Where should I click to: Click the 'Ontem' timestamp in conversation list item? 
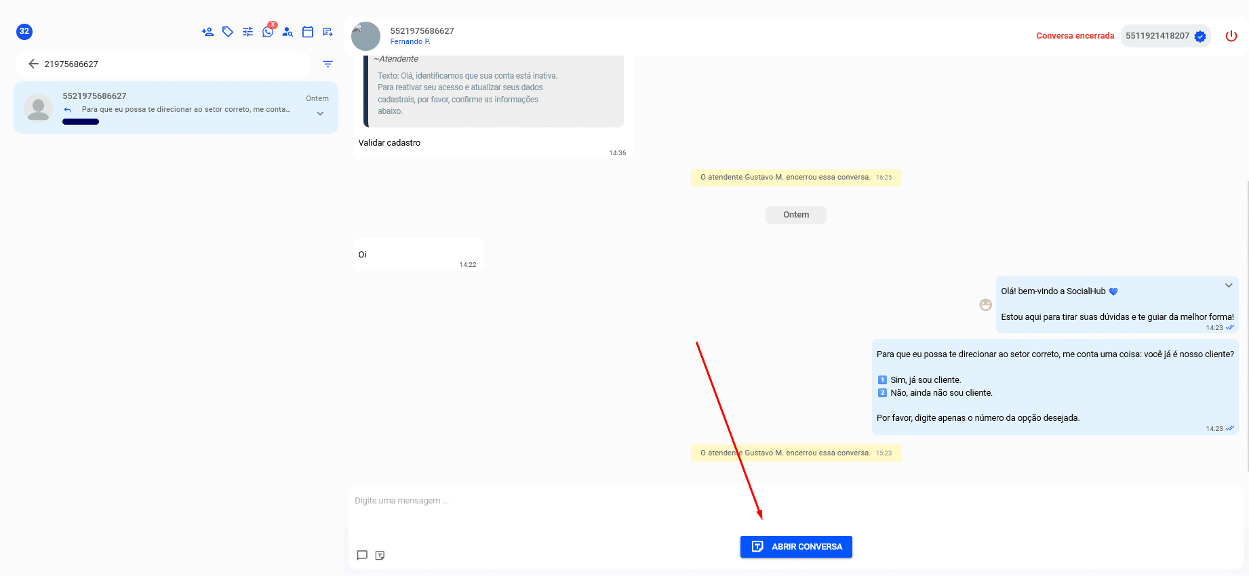tap(317, 99)
